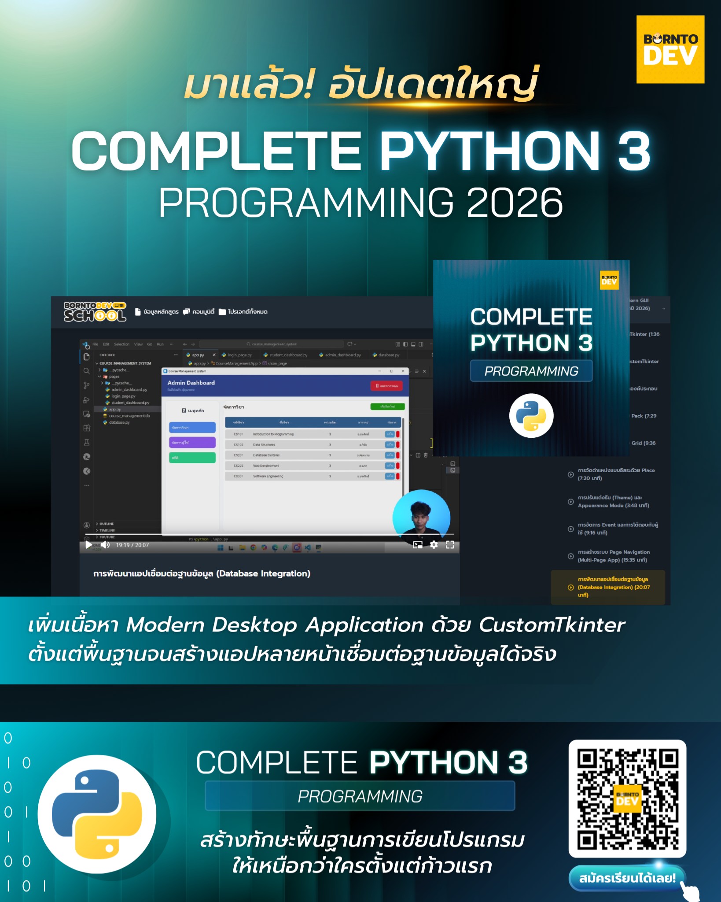Expand the course section dropdown chevron
This screenshot has width=721, height=902.
pyautogui.click(x=664, y=309)
